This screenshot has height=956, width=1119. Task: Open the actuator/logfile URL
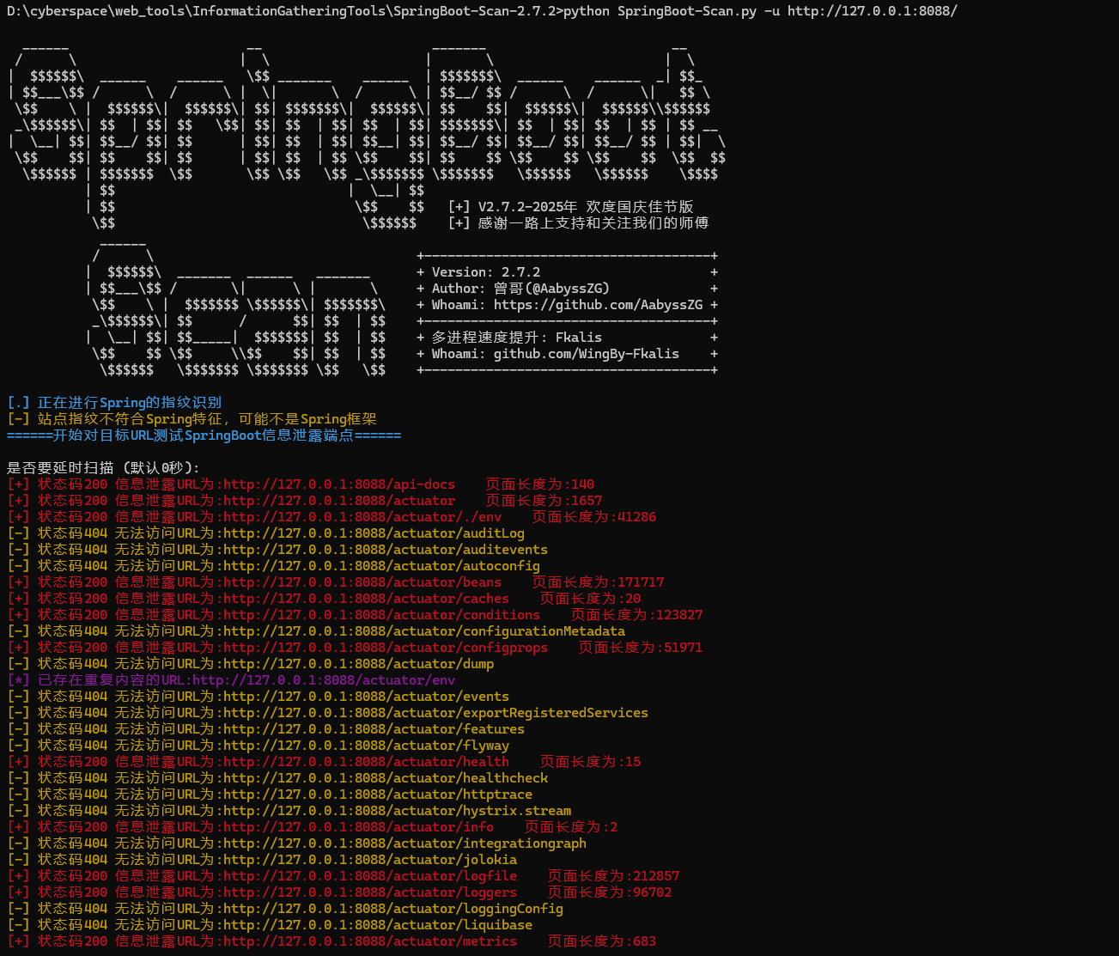[369, 876]
